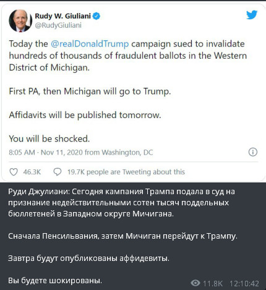Click '19.7K people are Tweeting about this'
Image resolution: width=266 pixels, height=290 pixels.
[126, 172]
